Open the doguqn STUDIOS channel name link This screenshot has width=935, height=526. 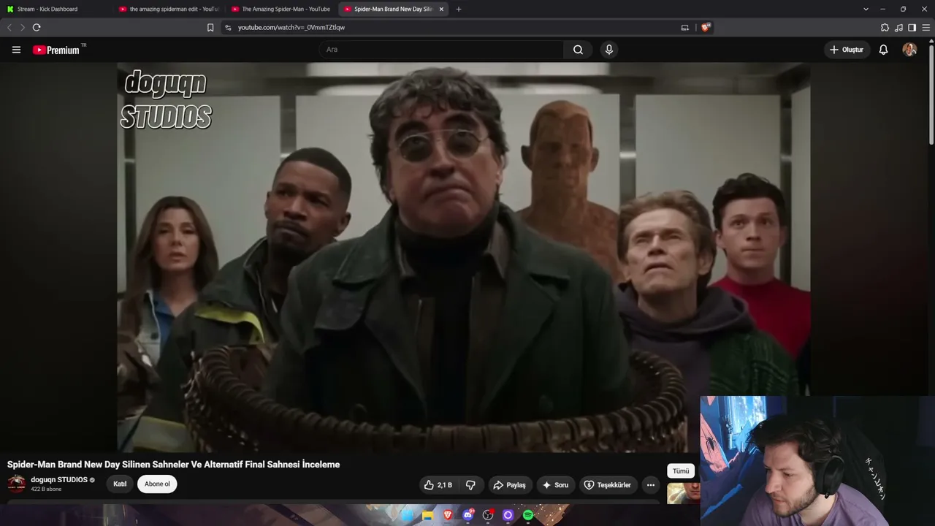(x=59, y=479)
